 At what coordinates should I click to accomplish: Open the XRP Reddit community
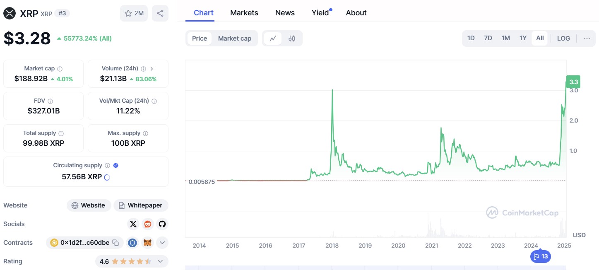(x=147, y=224)
